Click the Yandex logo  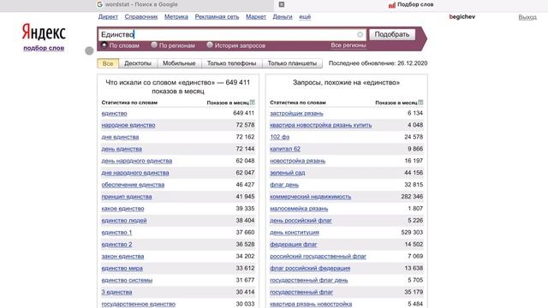(x=44, y=33)
